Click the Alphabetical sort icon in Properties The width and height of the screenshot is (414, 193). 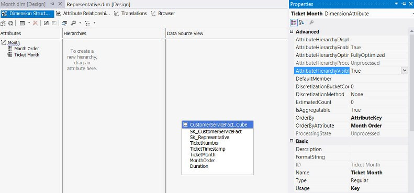[301, 22]
